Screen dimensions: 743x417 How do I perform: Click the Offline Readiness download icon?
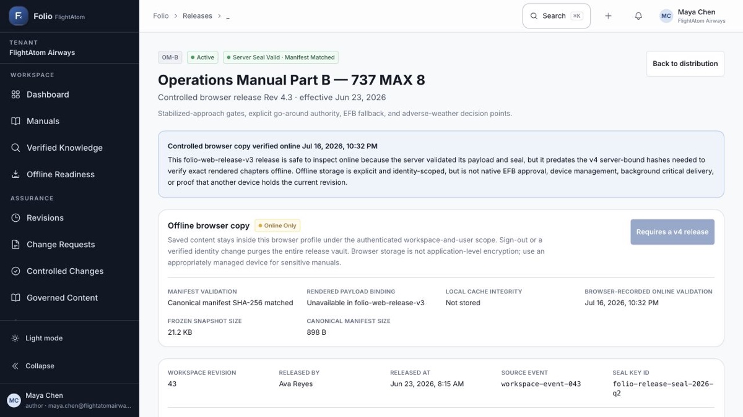point(15,174)
